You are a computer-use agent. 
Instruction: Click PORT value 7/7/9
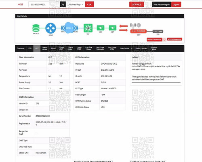tap(103, 82)
